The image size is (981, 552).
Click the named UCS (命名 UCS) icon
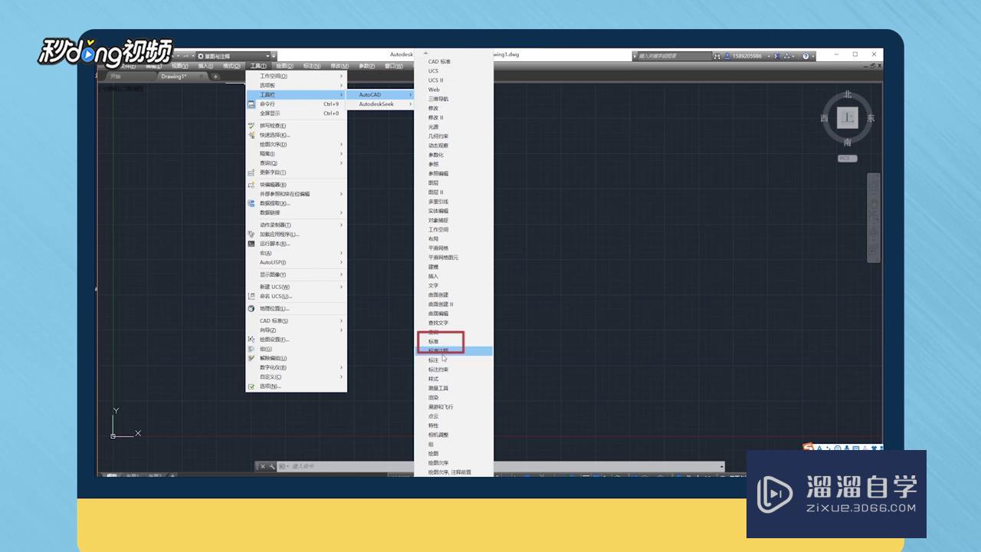pos(251,296)
